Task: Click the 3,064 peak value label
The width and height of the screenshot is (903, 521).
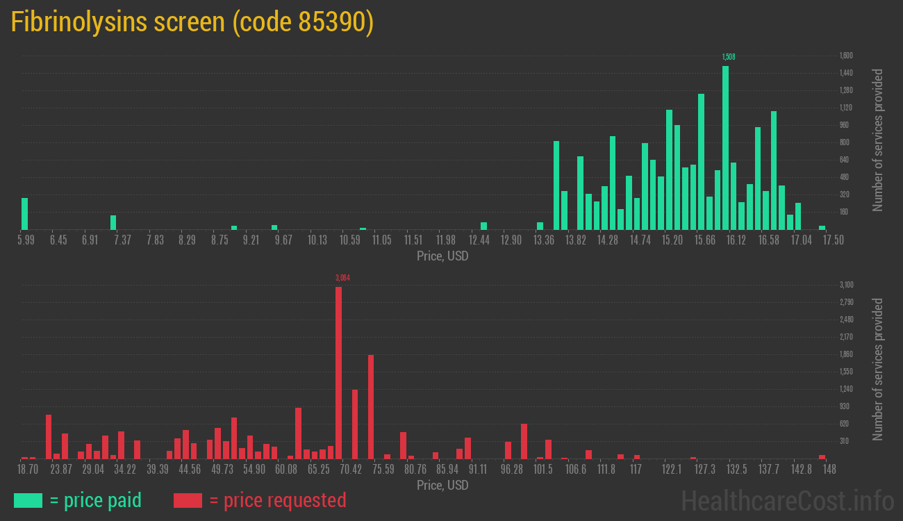Action: 342,278
